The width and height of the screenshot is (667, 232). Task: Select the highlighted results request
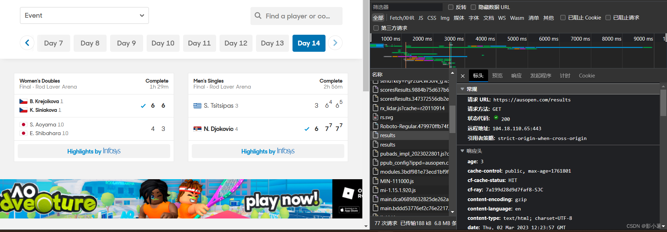410,135
